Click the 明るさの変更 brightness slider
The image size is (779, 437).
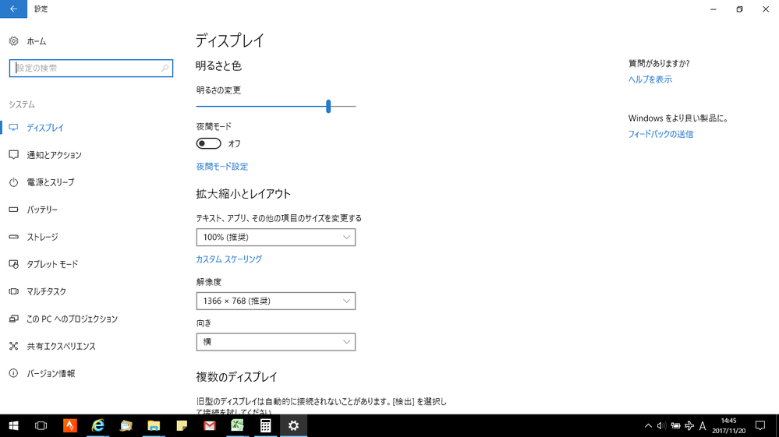coord(328,106)
